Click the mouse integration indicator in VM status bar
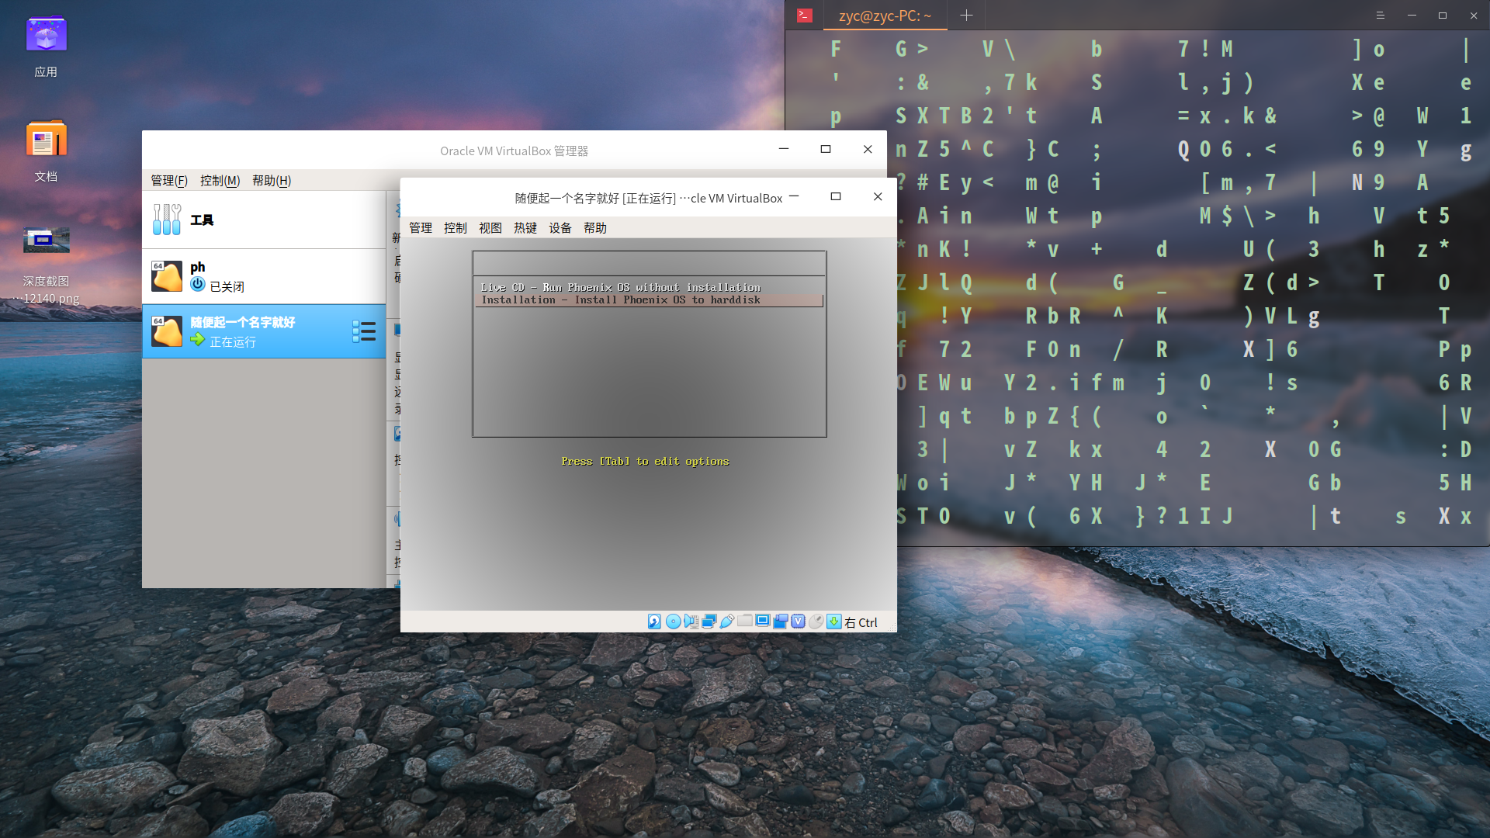Screen dimensions: 1490x838 coord(816,622)
